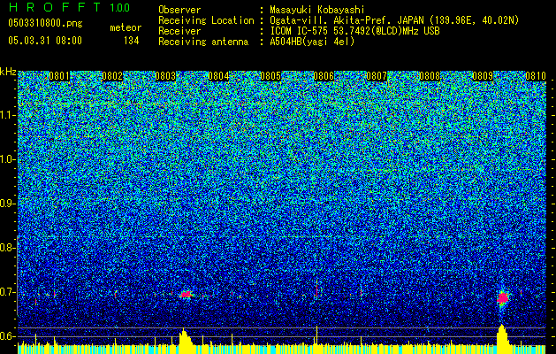This screenshot has height=354, width=556.
Task: Click the Receiving antenna label
Action: click(203, 42)
